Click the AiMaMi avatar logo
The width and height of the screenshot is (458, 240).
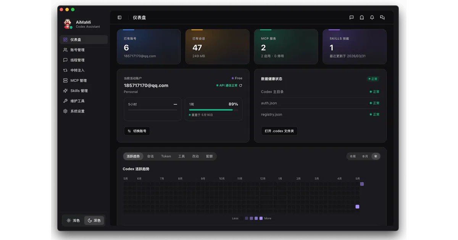point(68,24)
